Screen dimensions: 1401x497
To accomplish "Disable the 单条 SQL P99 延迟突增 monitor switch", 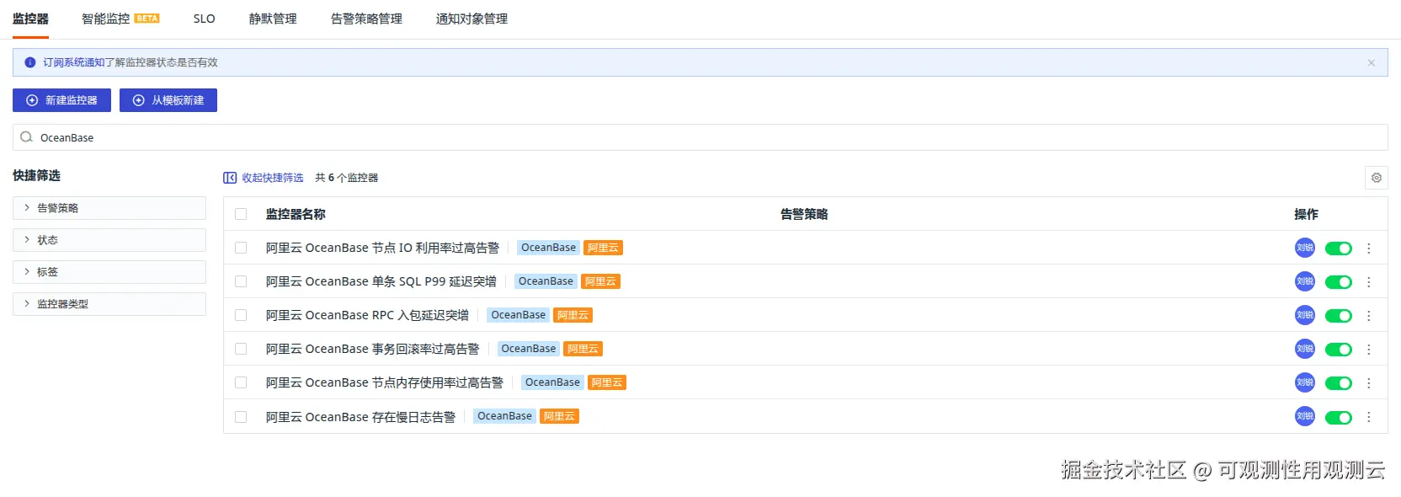I will pyautogui.click(x=1339, y=282).
